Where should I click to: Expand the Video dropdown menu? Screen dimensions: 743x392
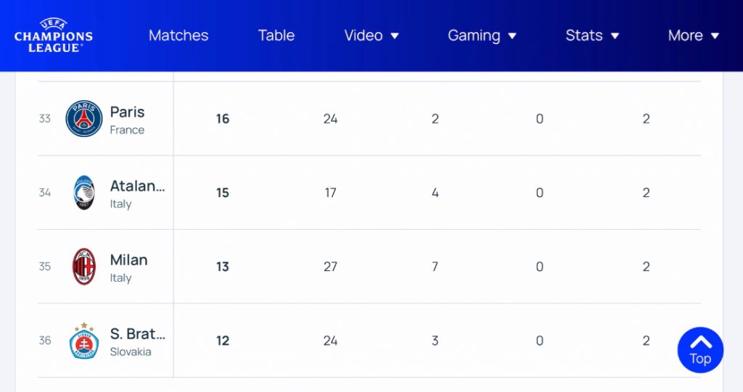(371, 36)
